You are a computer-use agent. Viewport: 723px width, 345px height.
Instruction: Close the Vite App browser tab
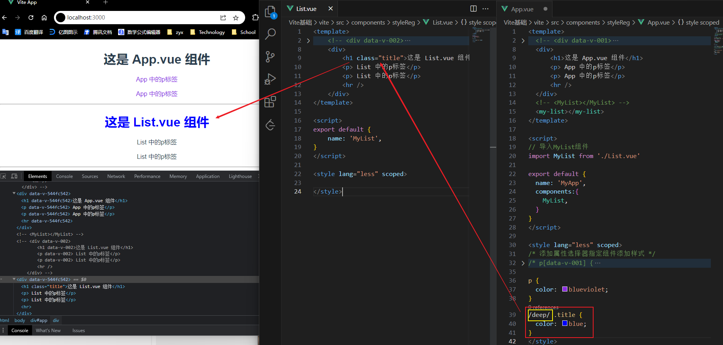tap(88, 2)
